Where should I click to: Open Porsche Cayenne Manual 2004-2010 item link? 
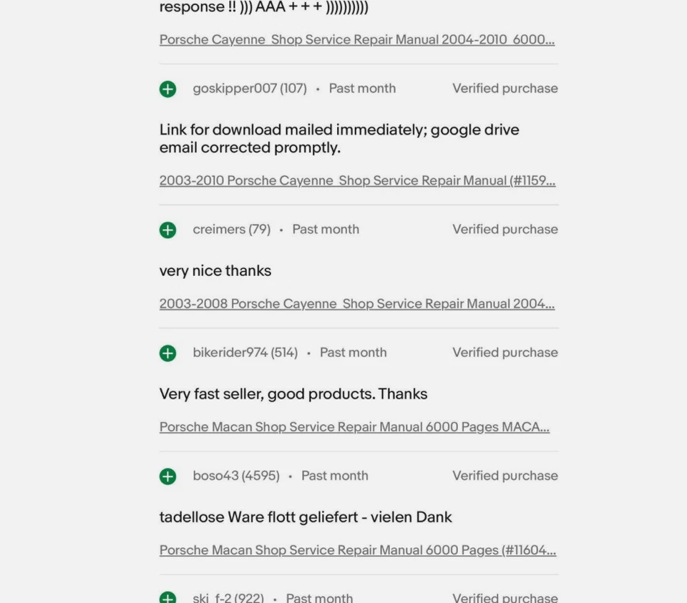356,40
